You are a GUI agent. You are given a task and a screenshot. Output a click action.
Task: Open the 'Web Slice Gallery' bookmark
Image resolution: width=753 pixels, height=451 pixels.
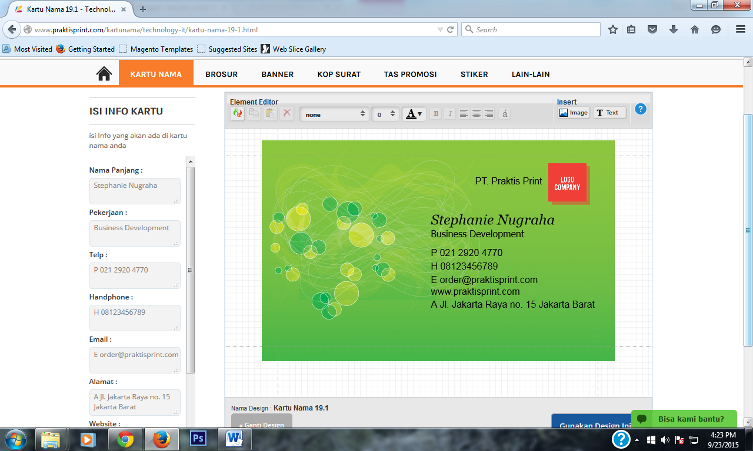click(x=293, y=49)
